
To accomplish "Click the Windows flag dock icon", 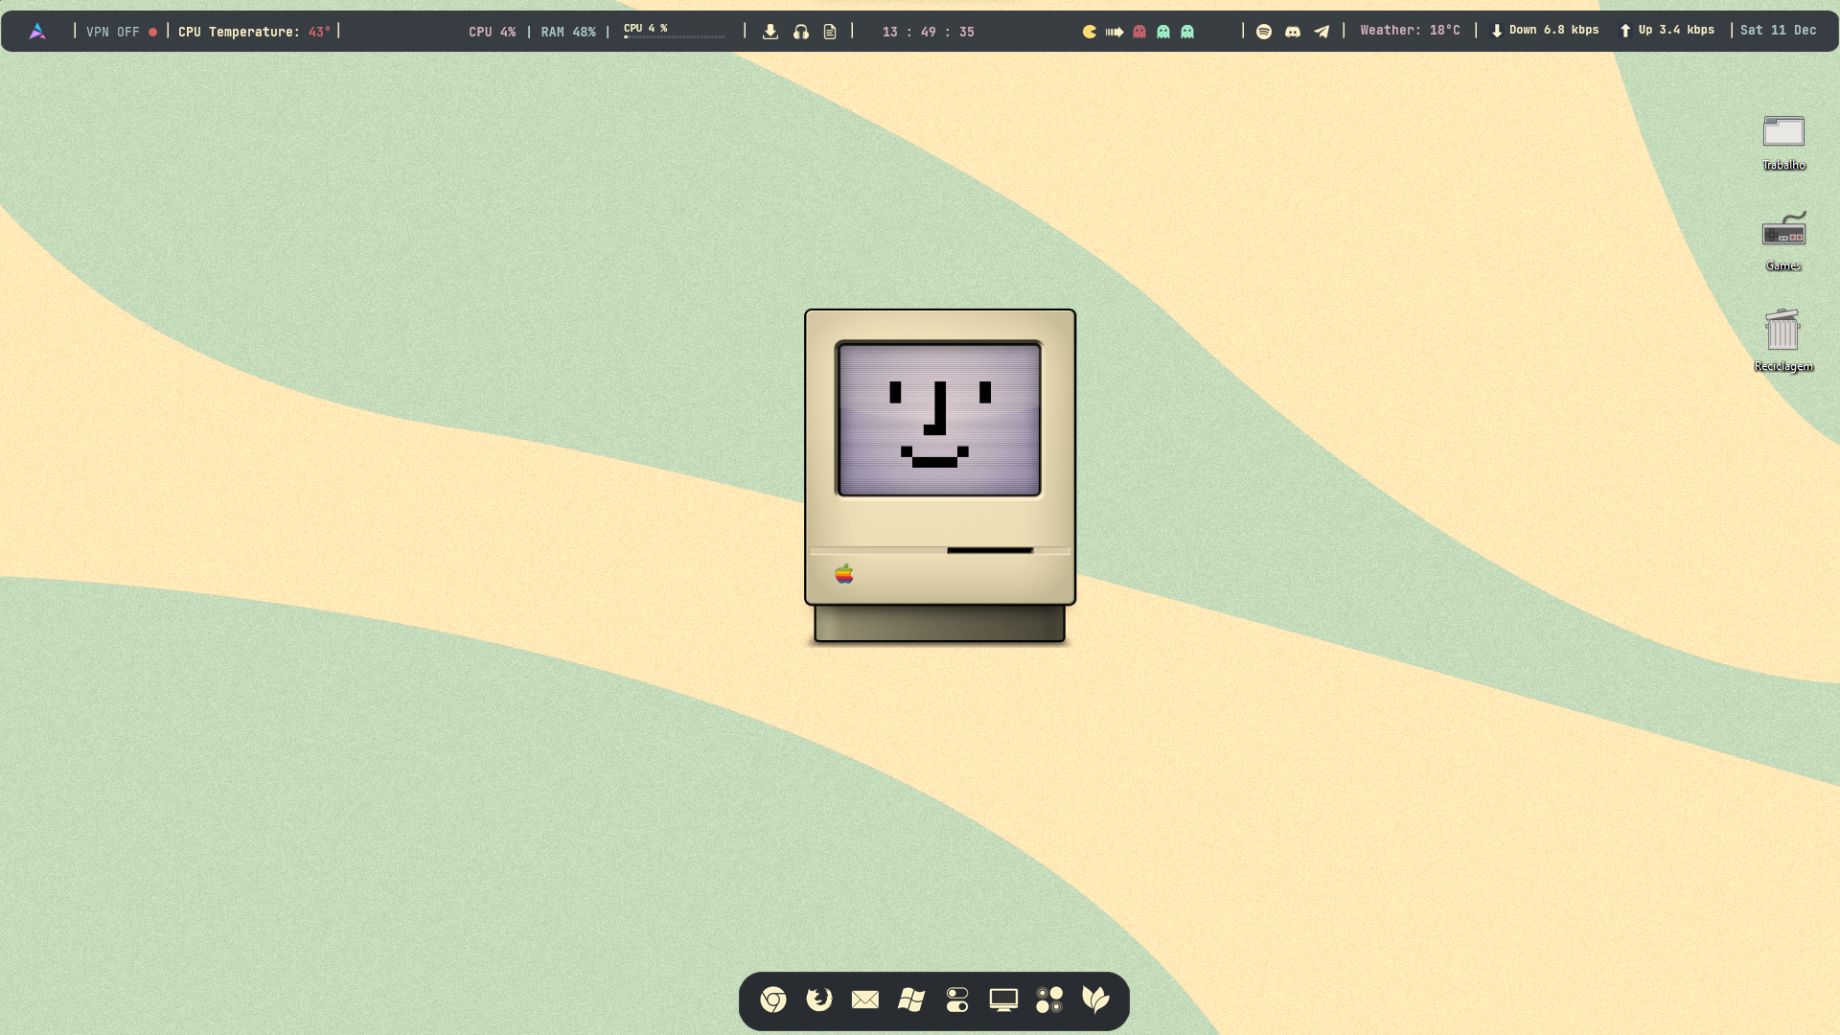I will [x=911, y=1000].
